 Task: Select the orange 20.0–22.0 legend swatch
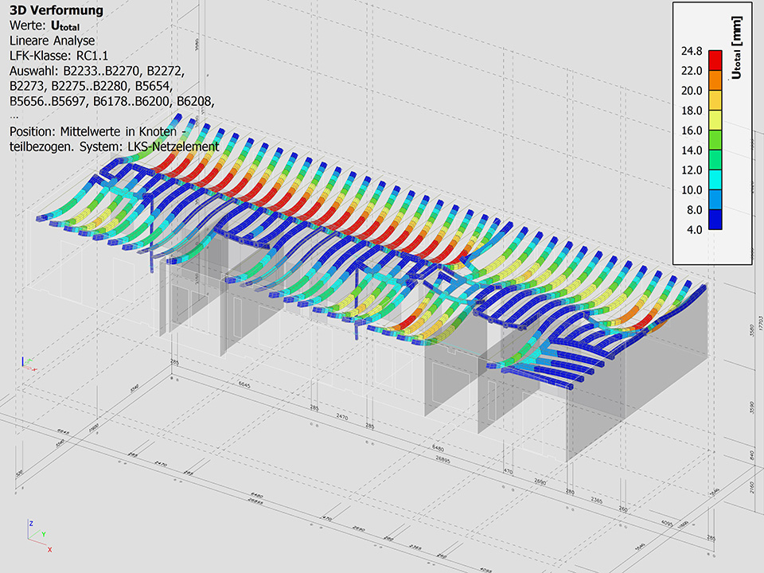[715, 80]
